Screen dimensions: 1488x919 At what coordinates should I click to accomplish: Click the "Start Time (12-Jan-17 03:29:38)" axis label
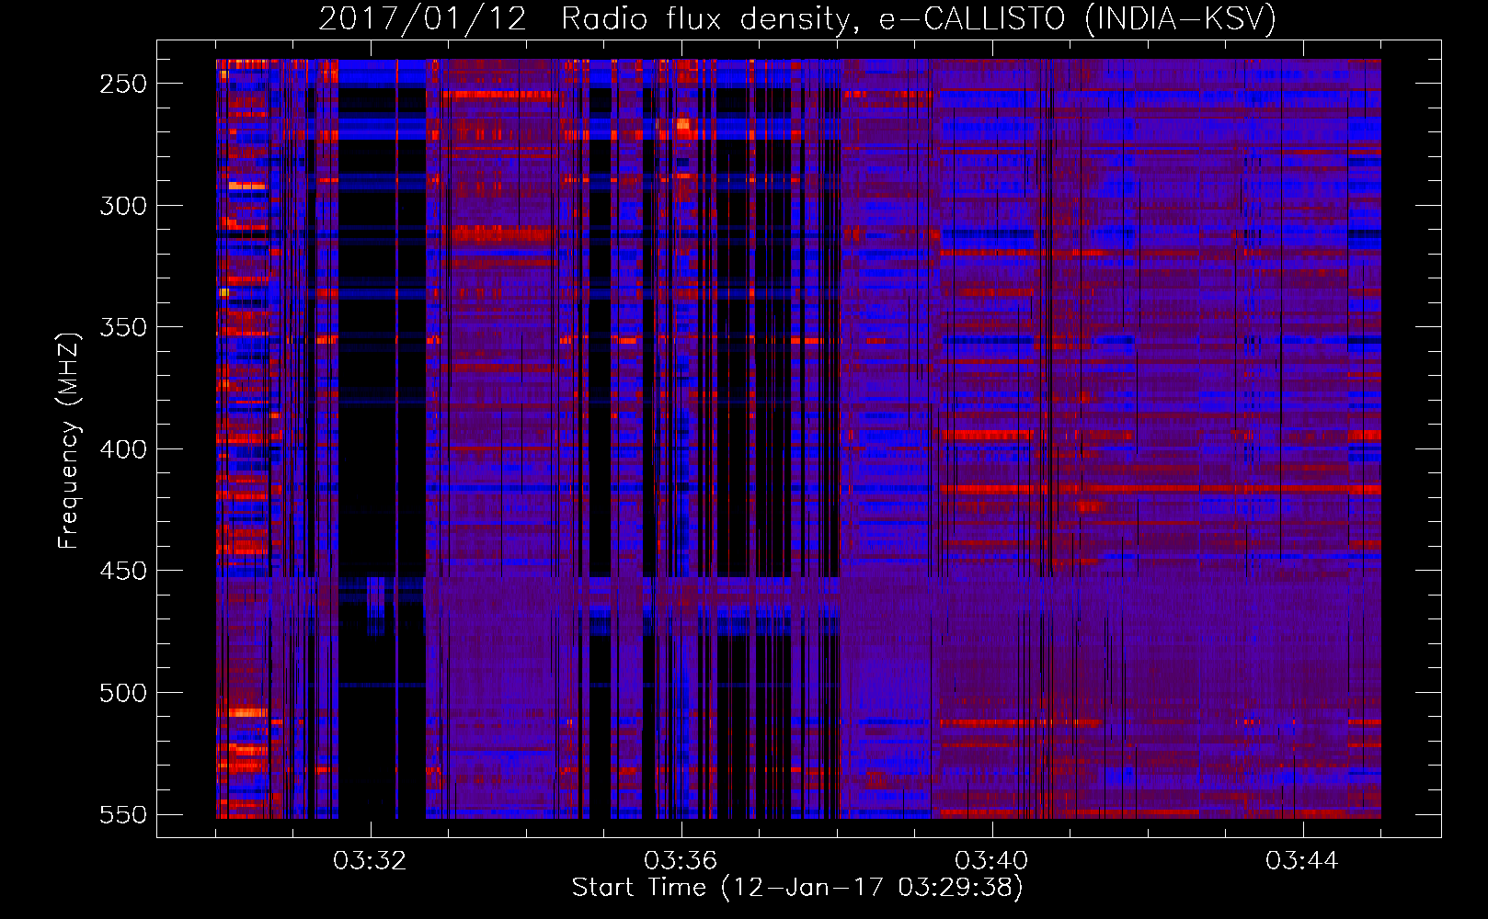point(797,888)
